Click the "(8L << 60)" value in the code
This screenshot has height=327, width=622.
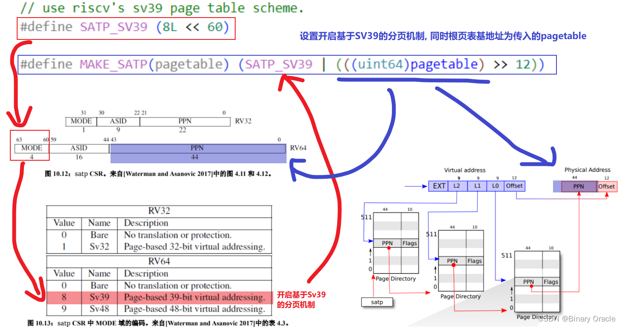click(x=192, y=27)
